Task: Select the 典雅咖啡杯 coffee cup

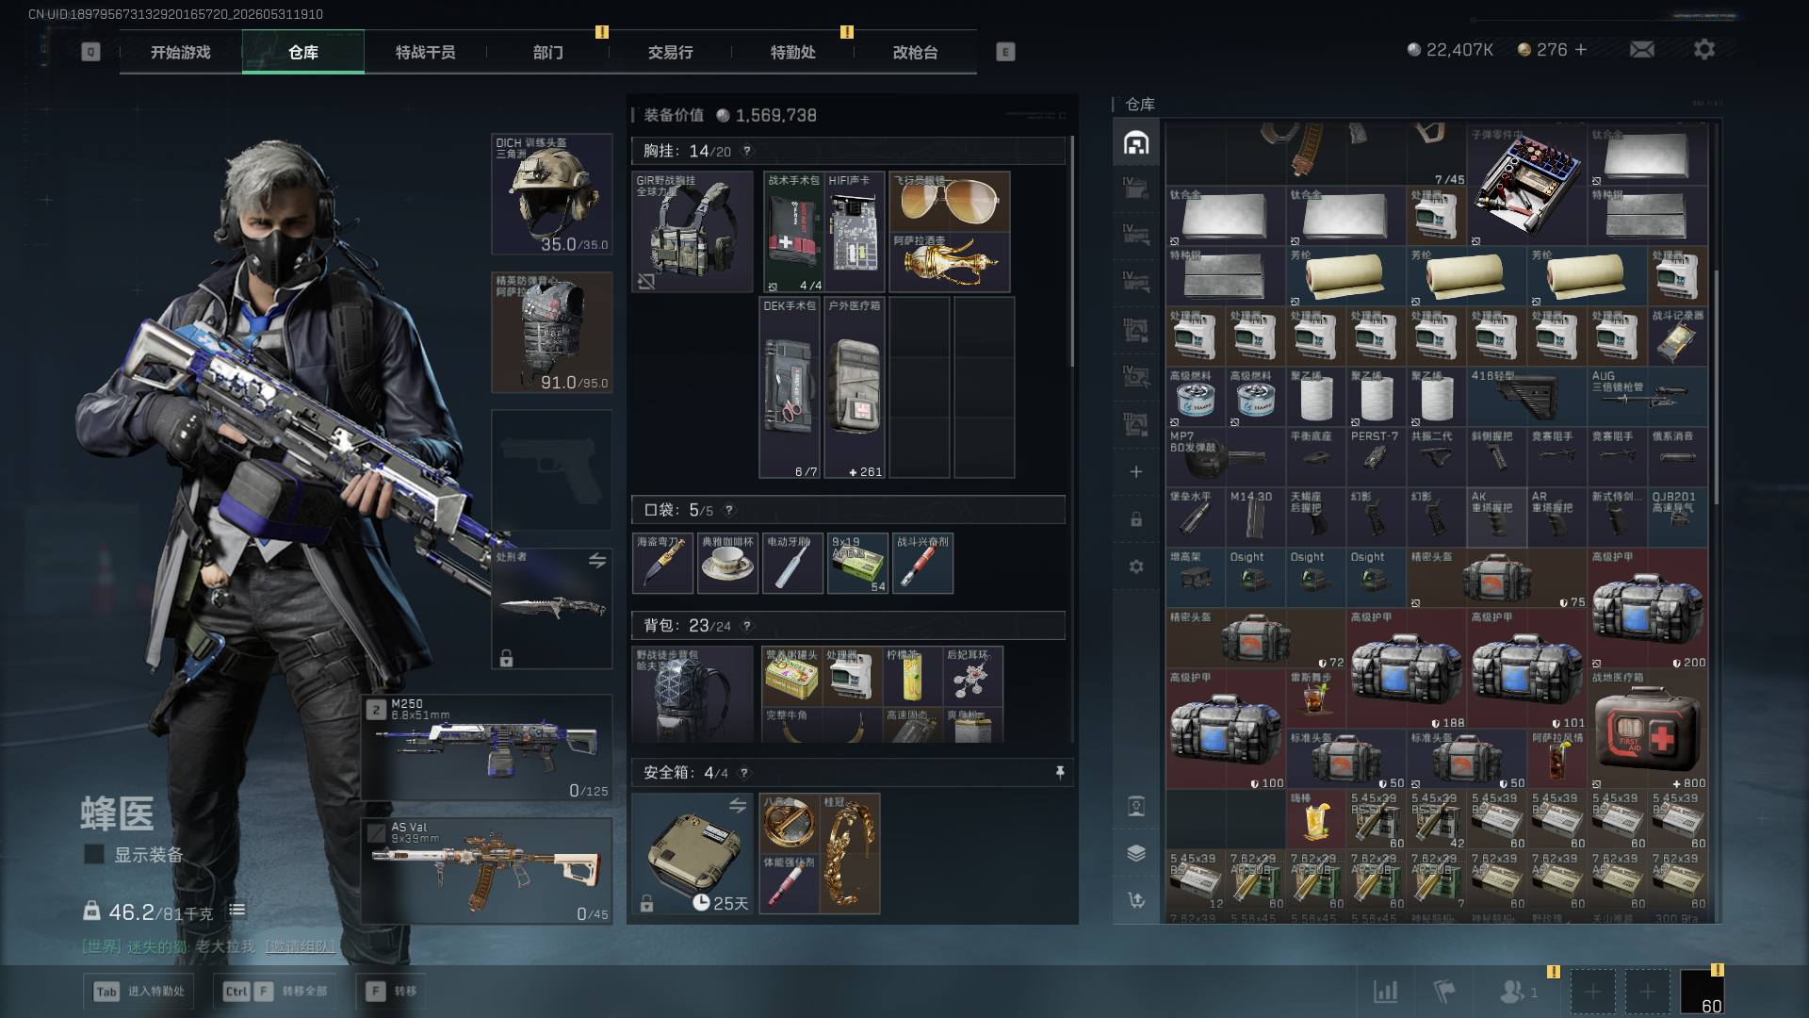Action: (x=727, y=563)
